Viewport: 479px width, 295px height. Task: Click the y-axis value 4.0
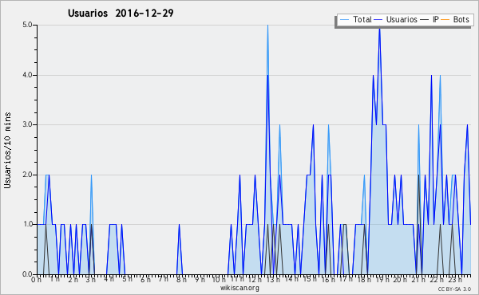tap(27, 75)
